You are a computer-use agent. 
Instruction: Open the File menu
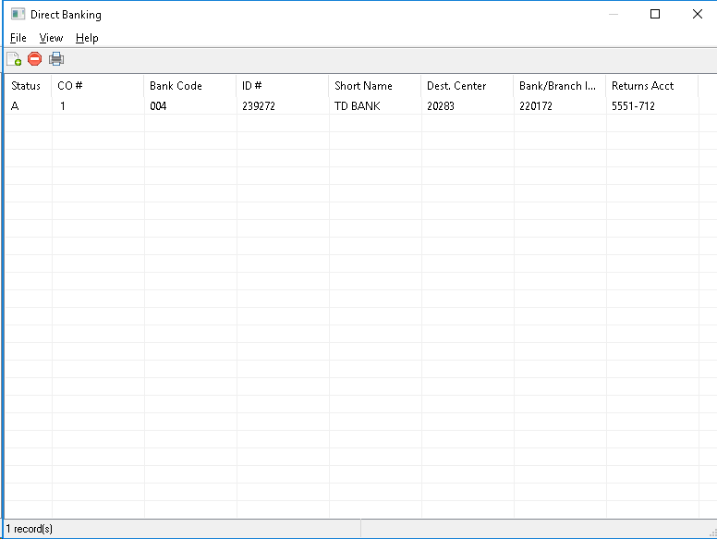coord(18,38)
